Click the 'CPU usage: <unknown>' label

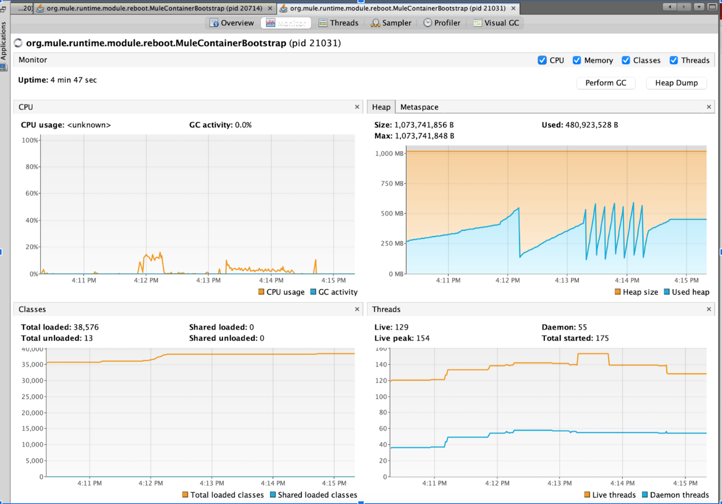click(x=66, y=125)
